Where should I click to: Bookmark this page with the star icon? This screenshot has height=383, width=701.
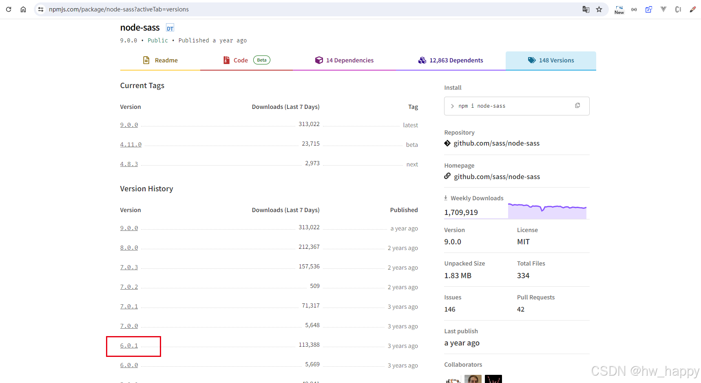click(599, 9)
